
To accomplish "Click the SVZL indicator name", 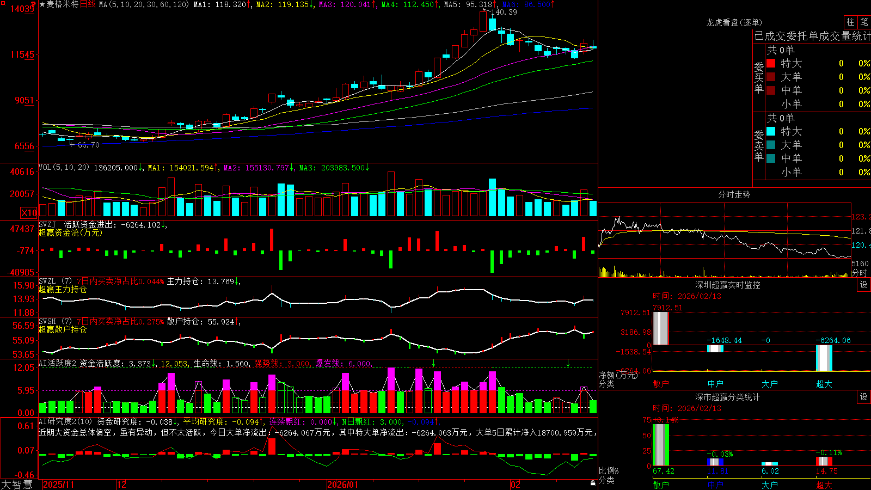I will coord(47,281).
